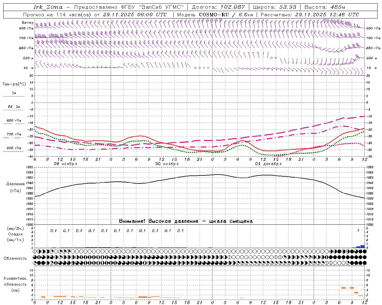Viewport: 382px width, 305px height.
Task: Click the warning "Внимание! Высокое давление"
Action: [158, 221]
